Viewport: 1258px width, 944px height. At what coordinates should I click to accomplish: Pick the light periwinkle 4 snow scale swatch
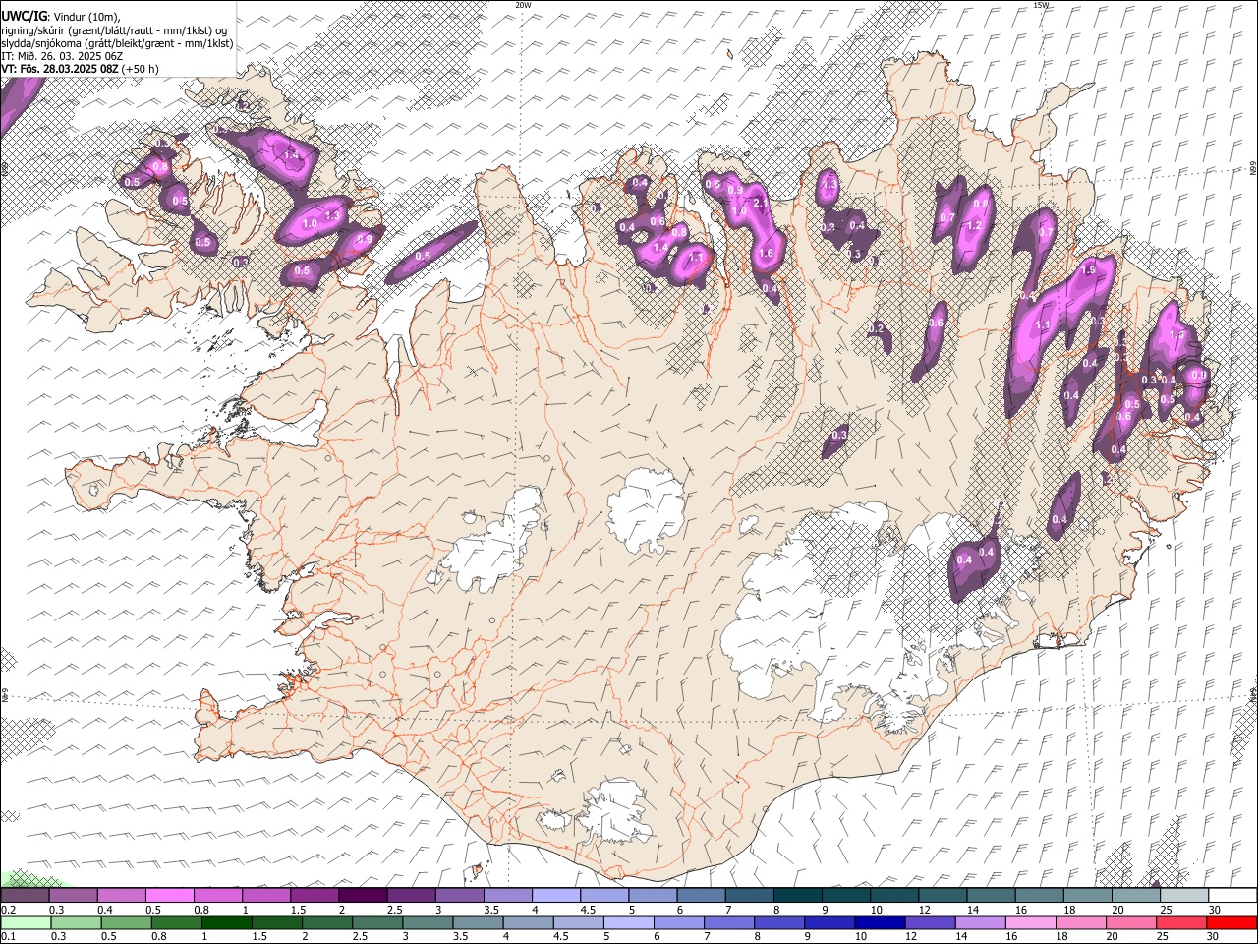click(555, 895)
